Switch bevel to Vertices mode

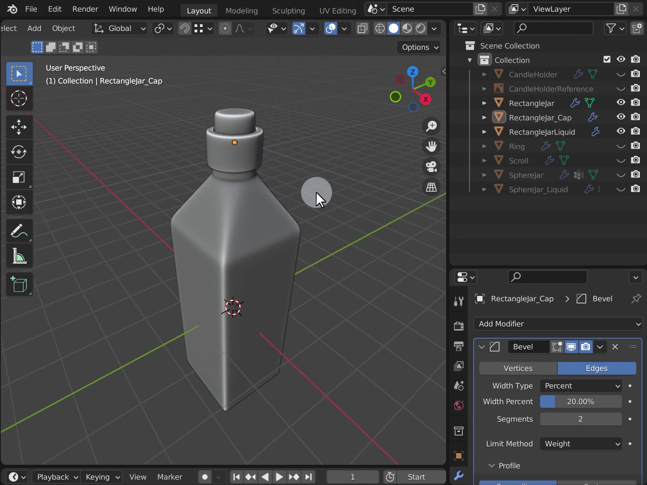coord(518,368)
